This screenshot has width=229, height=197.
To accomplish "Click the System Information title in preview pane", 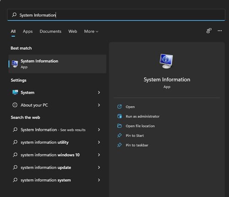I will [167, 80].
